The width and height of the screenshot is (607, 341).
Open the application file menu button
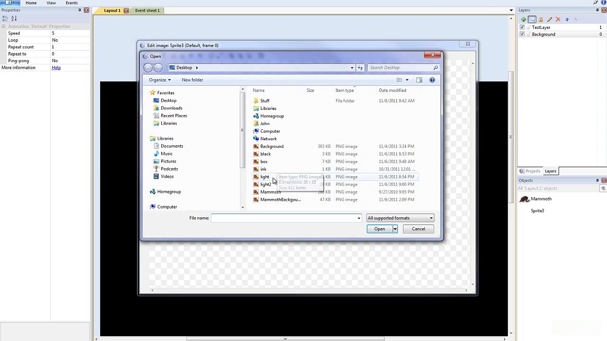click(x=10, y=3)
